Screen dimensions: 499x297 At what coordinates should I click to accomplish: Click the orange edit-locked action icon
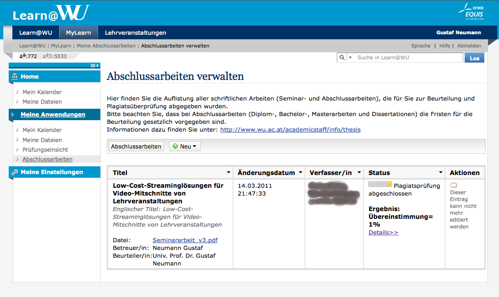454,185
